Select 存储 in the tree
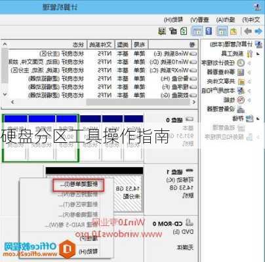The width and height of the screenshot is (265, 262). pos(243,119)
